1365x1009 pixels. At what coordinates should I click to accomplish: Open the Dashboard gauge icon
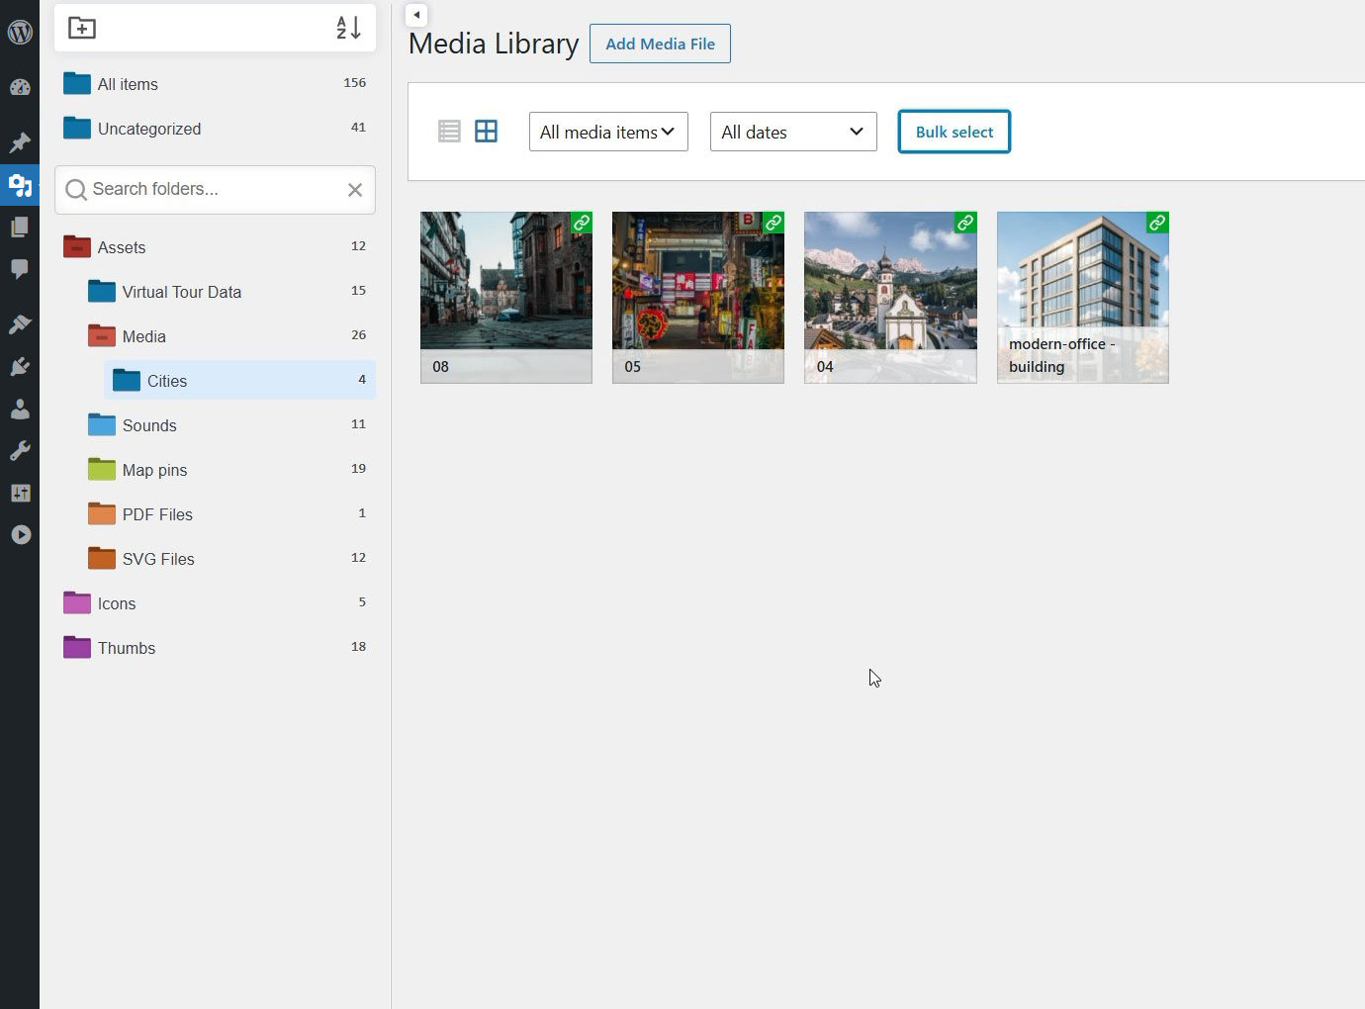click(20, 87)
